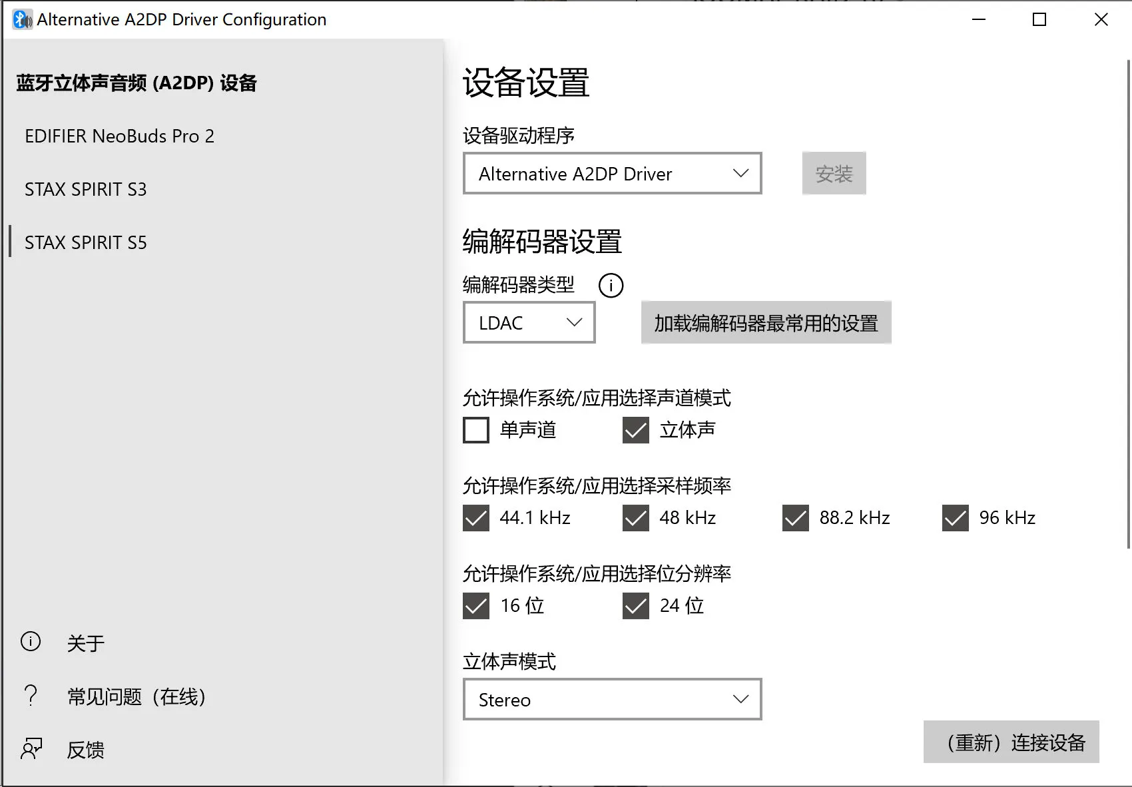Toggle the 96 kHz sample rate checkbox
Viewport: 1132px width, 787px height.
(x=956, y=518)
